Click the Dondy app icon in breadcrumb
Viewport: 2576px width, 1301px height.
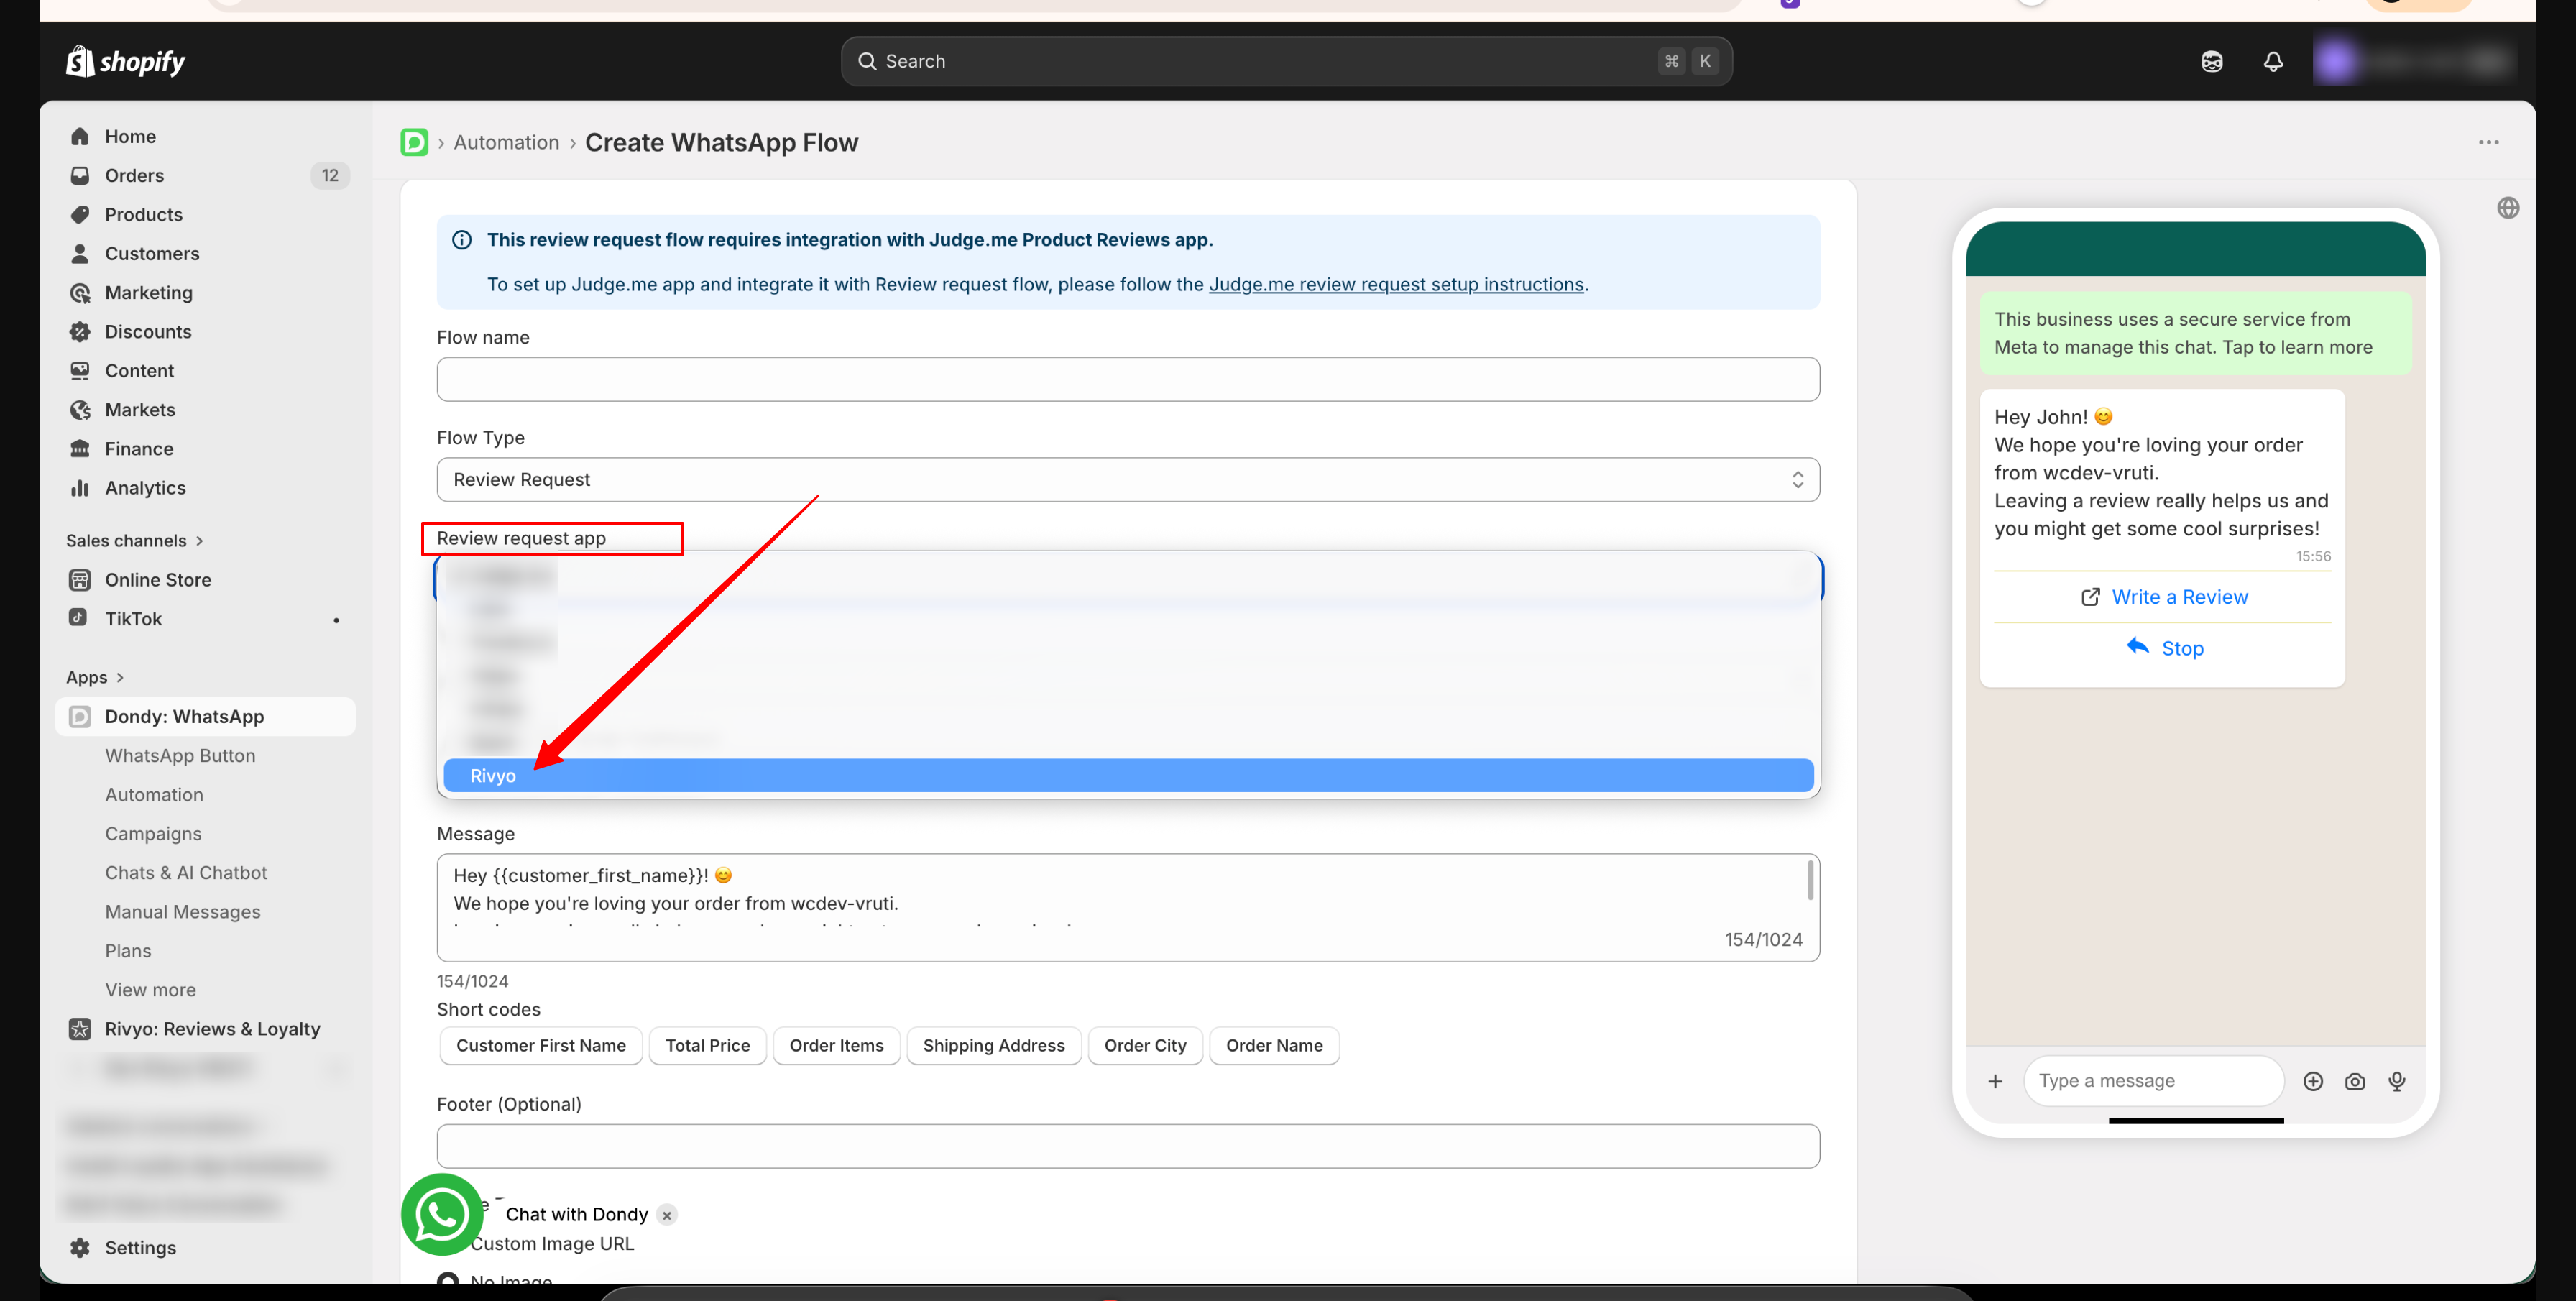click(x=414, y=142)
